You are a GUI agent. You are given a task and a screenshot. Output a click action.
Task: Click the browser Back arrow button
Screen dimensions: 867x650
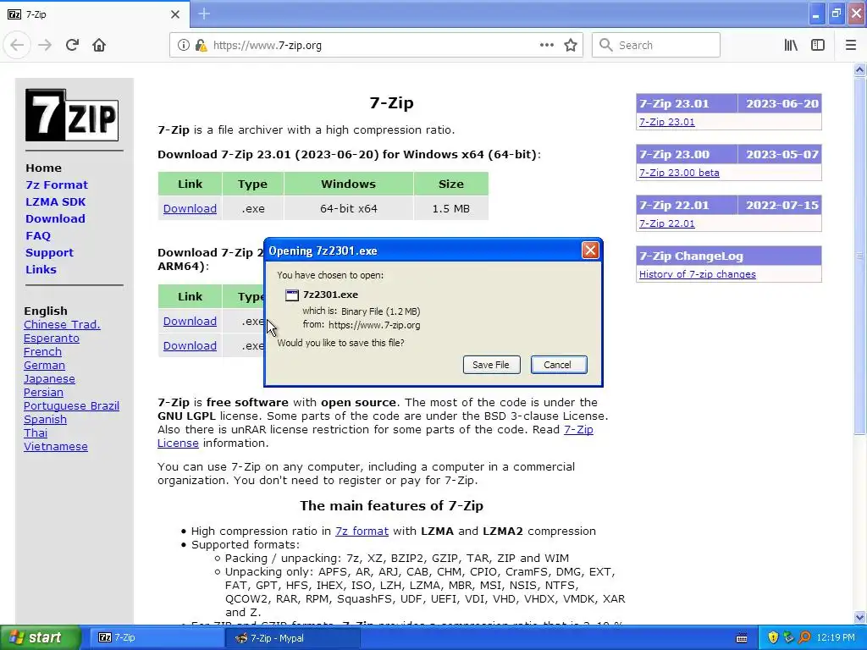coord(17,46)
